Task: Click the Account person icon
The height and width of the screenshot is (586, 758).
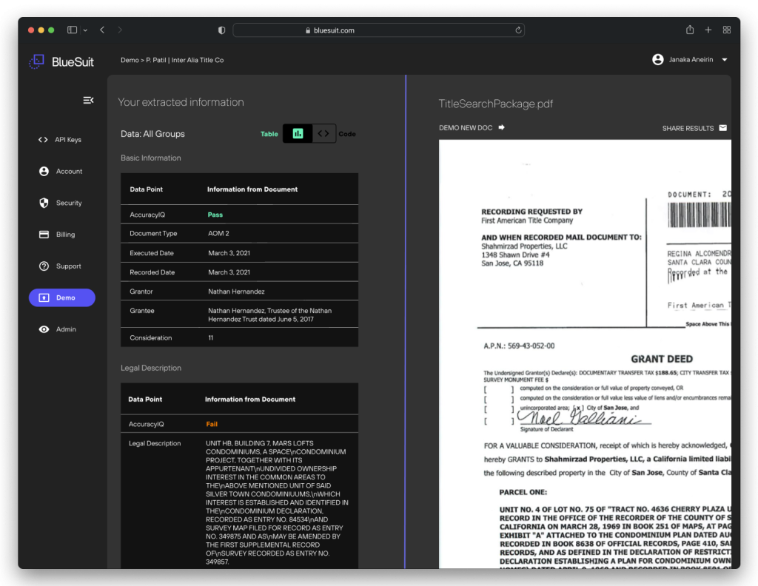Action: [x=44, y=171]
